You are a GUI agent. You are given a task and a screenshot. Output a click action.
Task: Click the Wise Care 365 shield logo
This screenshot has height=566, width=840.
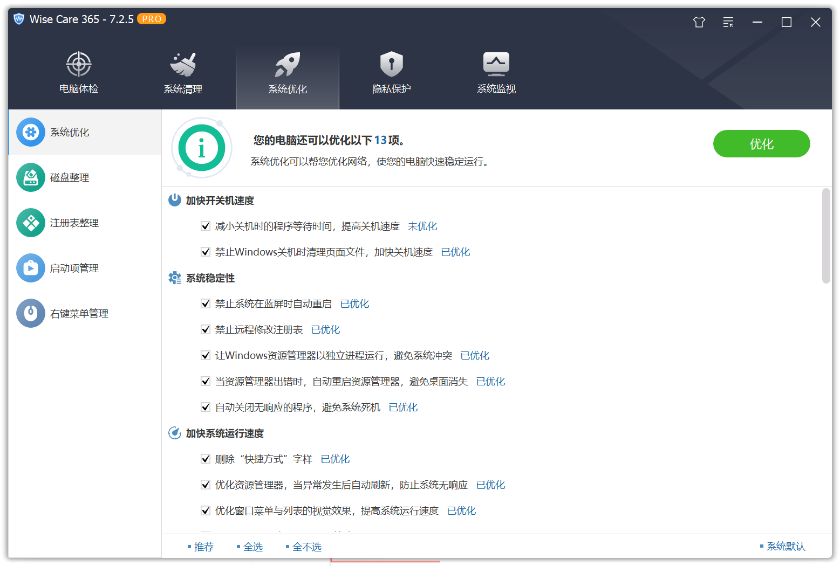(x=19, y=19)
